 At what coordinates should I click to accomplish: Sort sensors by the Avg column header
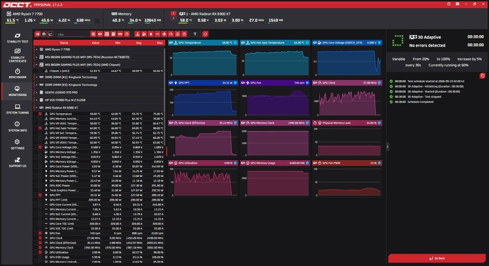tap(139, 43)
